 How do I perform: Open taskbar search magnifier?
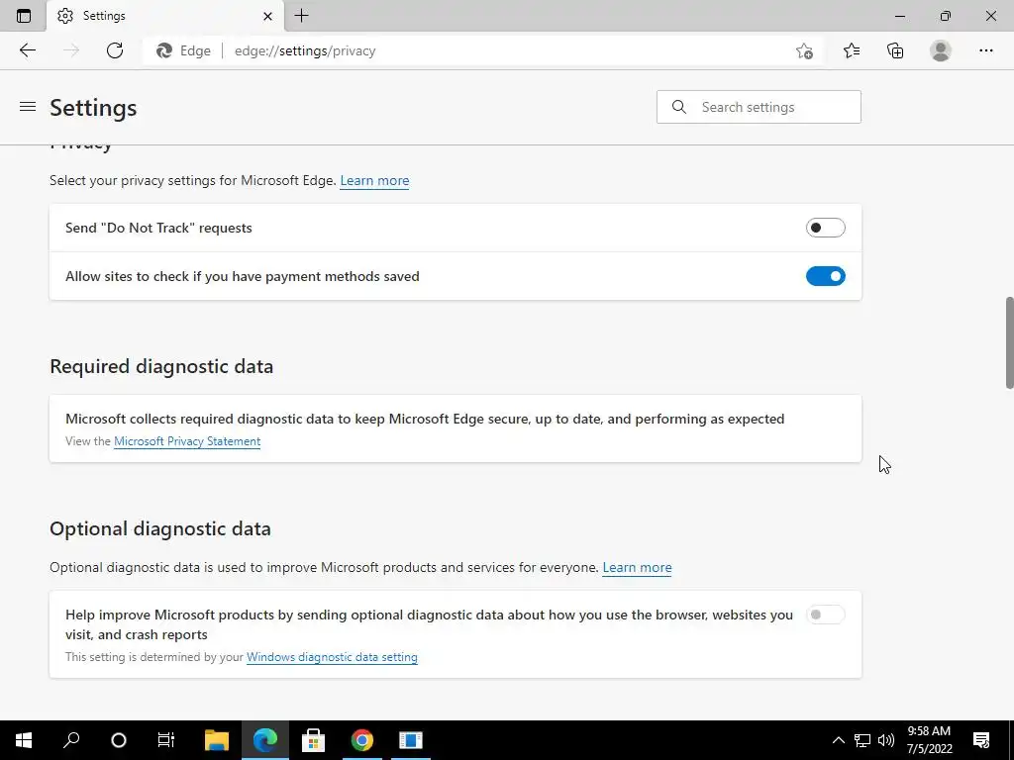pos(71,740)
